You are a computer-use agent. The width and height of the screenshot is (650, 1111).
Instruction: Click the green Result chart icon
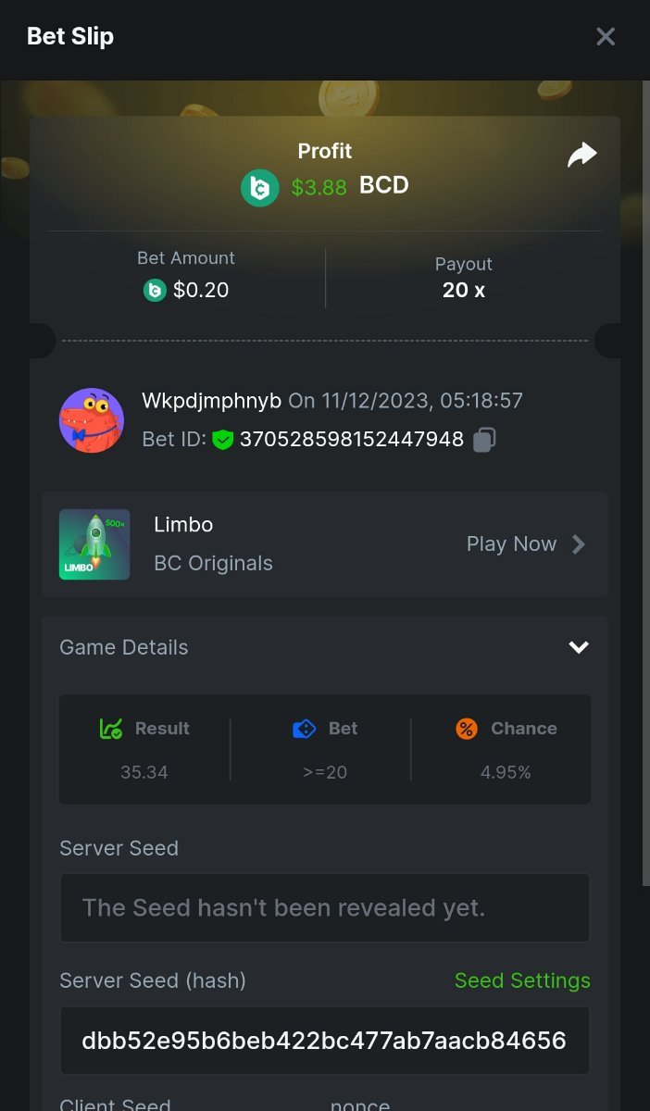[x=111, y=729]
